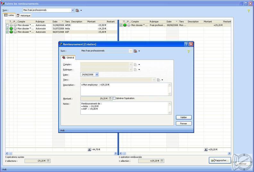Open the Date dropdown showing 24/08/2008

(97, 75)
